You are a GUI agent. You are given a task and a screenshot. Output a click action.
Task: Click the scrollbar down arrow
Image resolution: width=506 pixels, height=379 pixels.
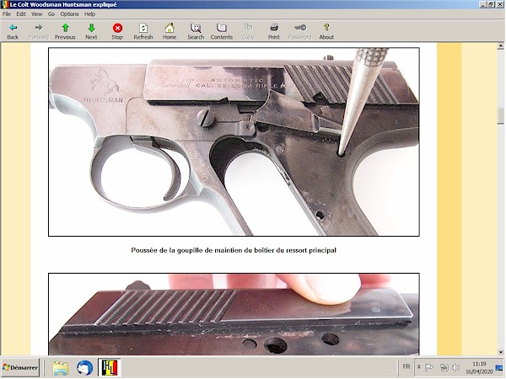click(500, 352)
